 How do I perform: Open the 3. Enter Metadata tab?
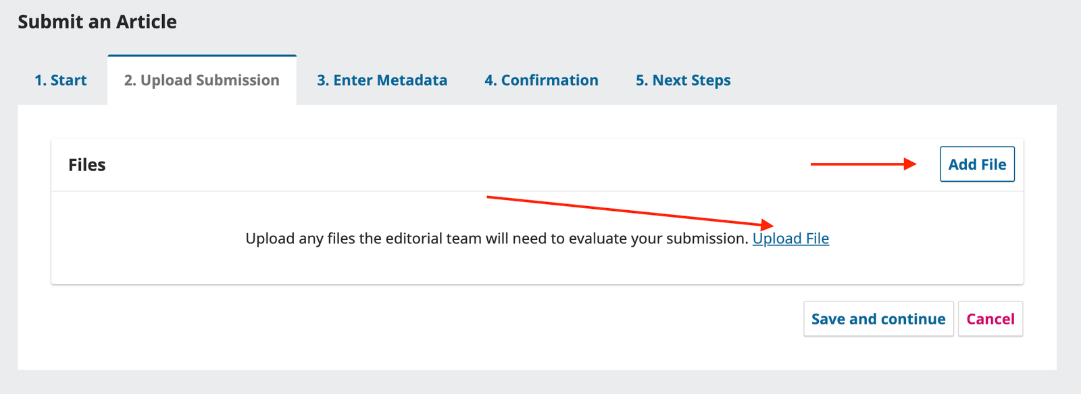(382, 80)
